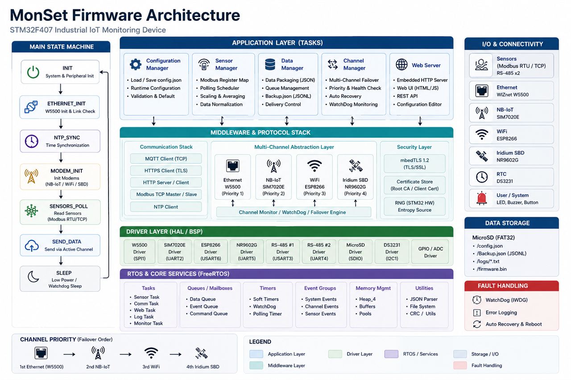Screen dimensions: 571x380
Task: Click the WiFi ESP8266 icon in I/O panel
Action: click(482, 134)
